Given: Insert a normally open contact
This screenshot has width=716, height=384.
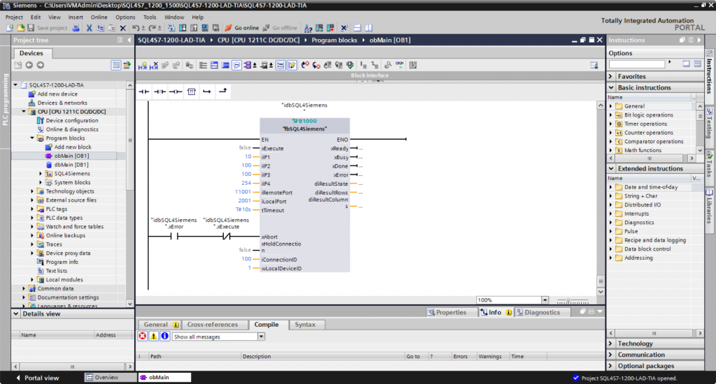Looking at the screenshot, I should (x=145, y=91).
